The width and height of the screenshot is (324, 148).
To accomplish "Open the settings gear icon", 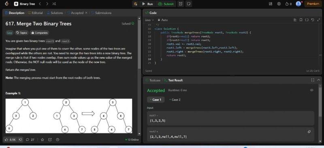I will [x=279, y=4].
